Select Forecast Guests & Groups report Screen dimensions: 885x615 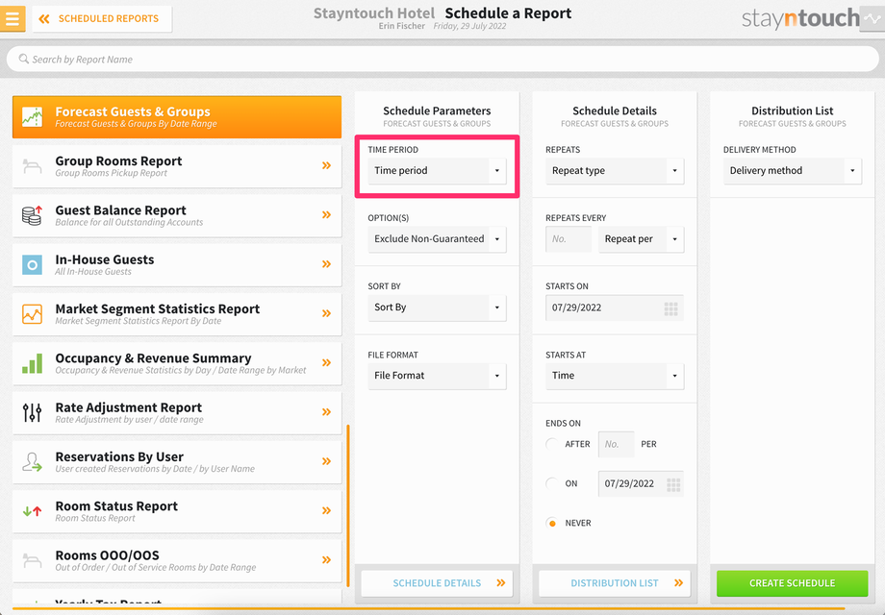point(177,116)
